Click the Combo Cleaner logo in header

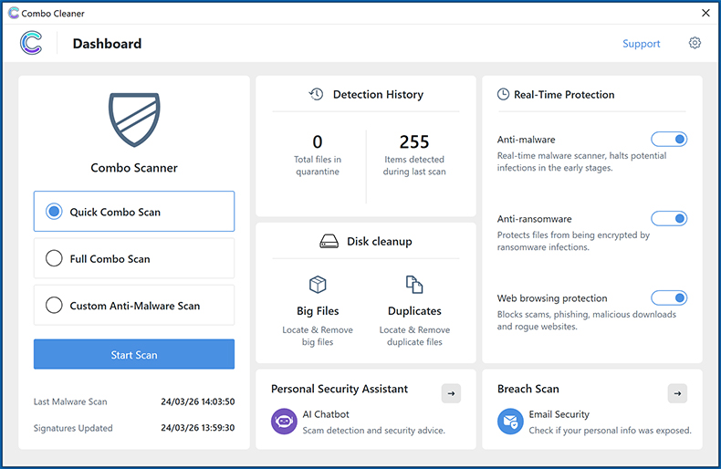click(x=31, y=44)
